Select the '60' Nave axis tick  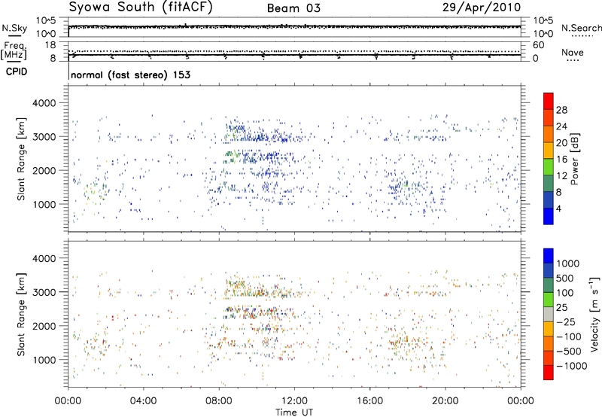539,45
